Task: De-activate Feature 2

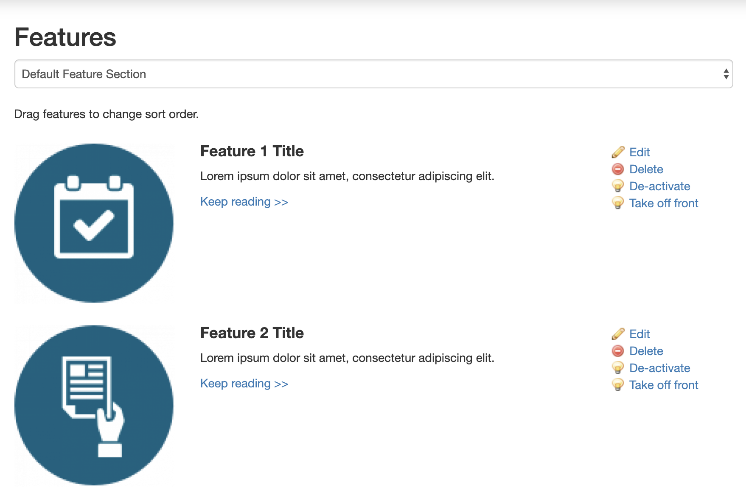Action: tap(659, 368)
